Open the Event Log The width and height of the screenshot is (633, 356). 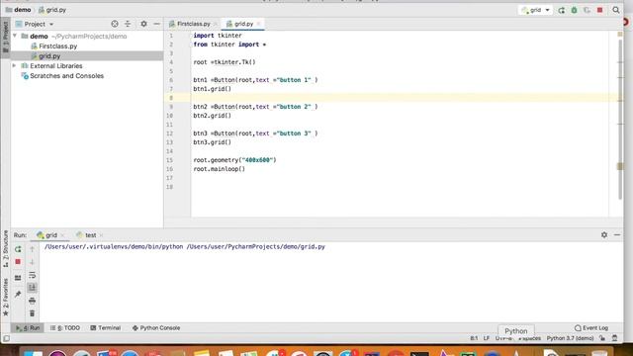pyautogui.click(x=591, y=328)
